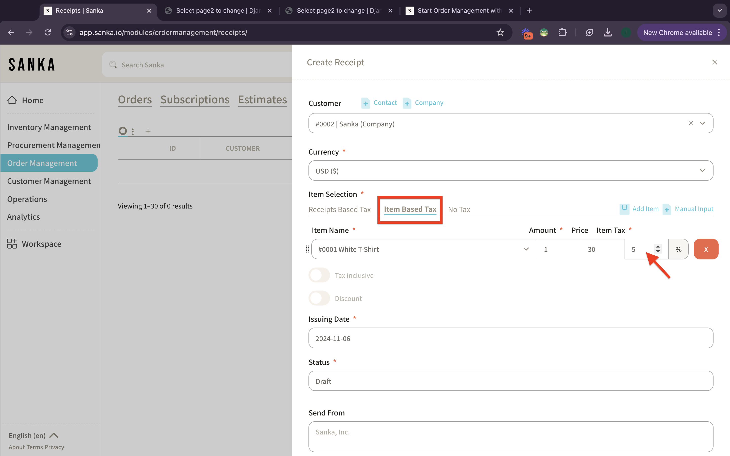
Task: Clear the selected customer with X
Action: tap(690, 123)
